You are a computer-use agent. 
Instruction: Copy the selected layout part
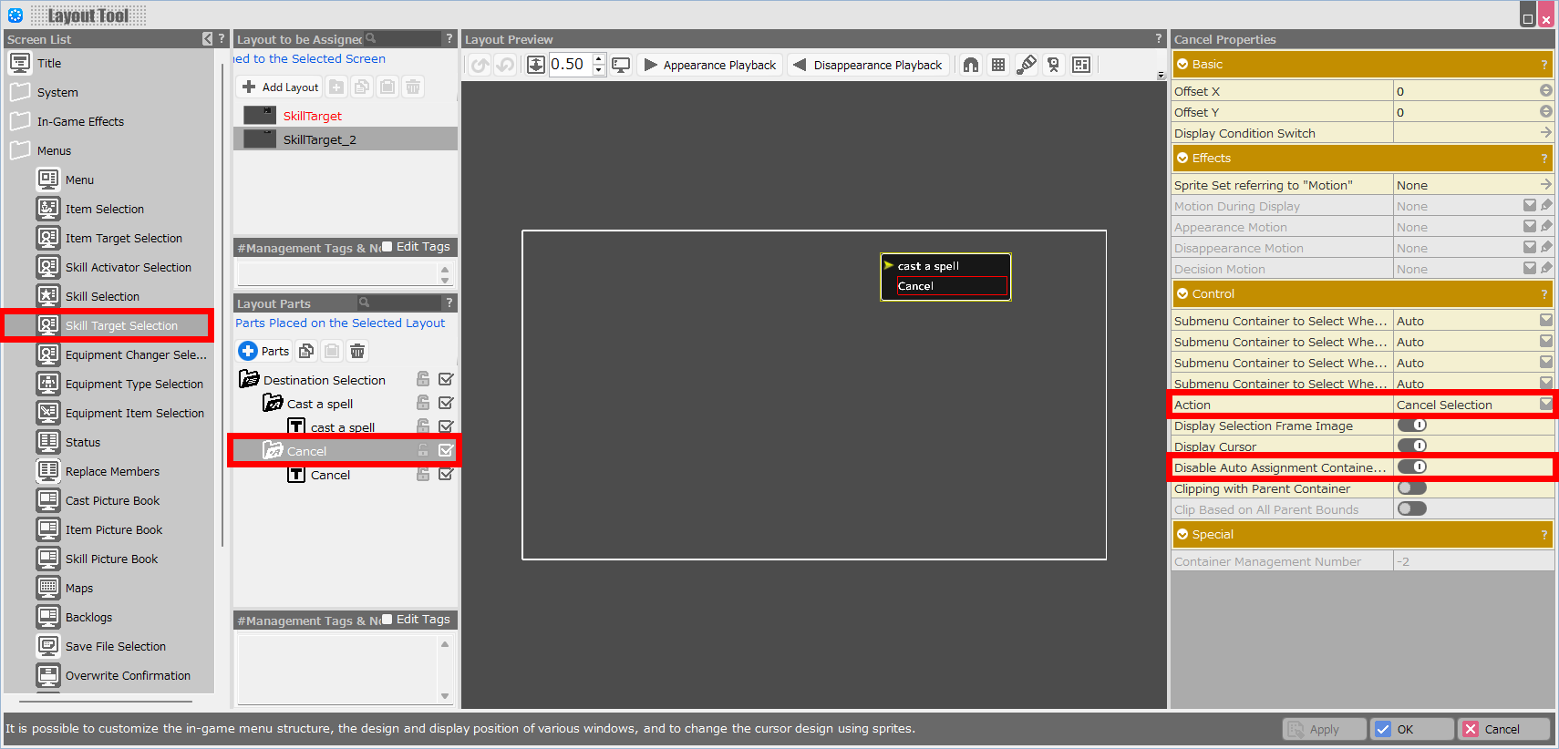pyautogui.click(x=306, y=351)
